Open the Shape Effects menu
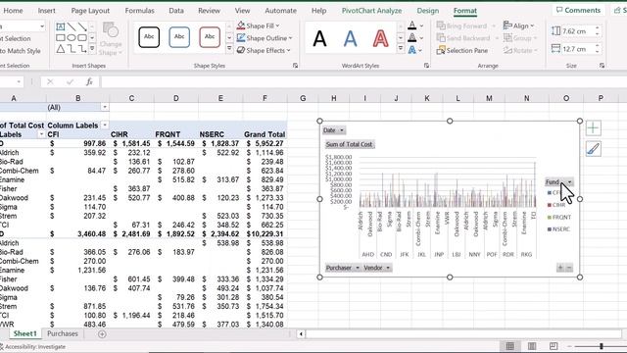Image resolution: width=627 pixels, height=353 pixels. pyautogui.click(x=264, y=50)
